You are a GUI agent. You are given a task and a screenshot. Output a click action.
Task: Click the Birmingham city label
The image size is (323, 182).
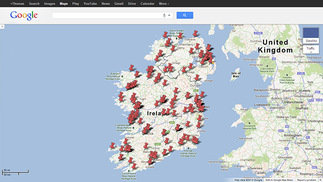(x=293, y=135)
